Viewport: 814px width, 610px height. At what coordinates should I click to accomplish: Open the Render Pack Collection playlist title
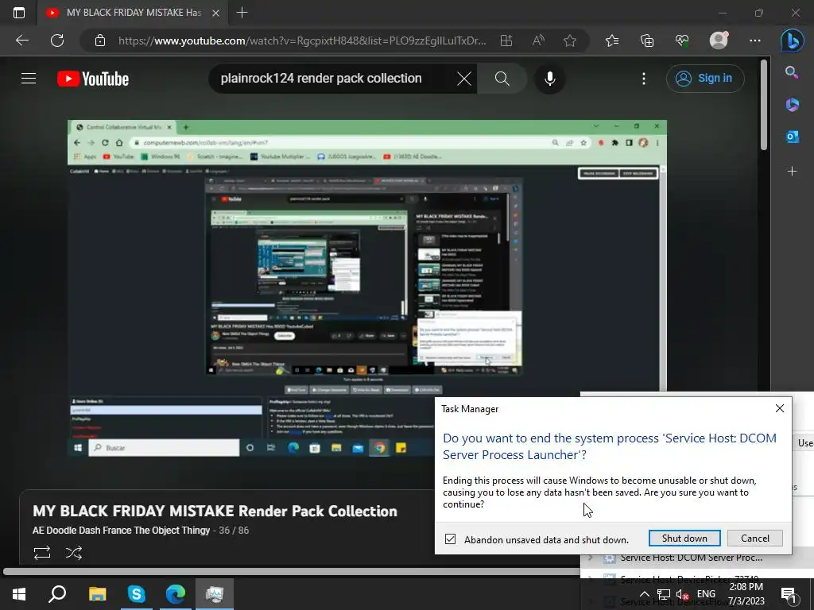click(x=215, y=511)
